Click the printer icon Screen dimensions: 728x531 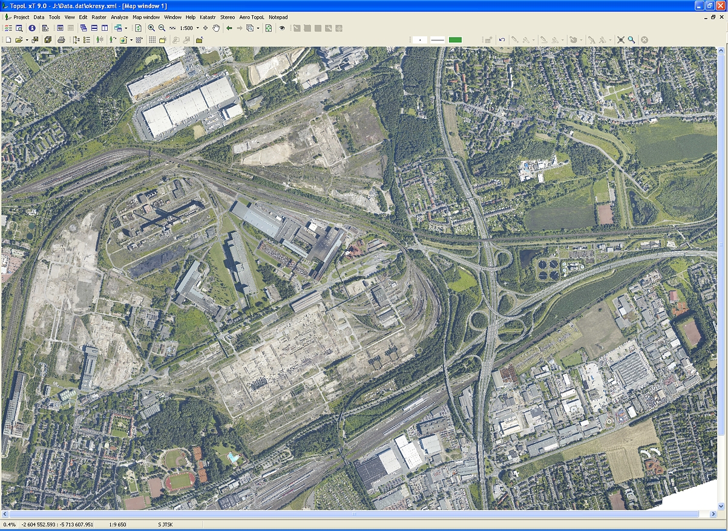(61, 40)
